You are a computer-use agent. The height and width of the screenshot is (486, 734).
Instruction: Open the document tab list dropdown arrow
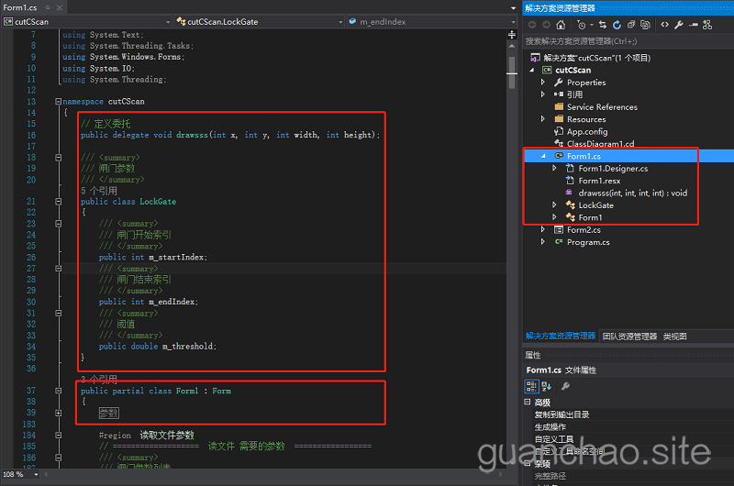(x=514, y=8)
